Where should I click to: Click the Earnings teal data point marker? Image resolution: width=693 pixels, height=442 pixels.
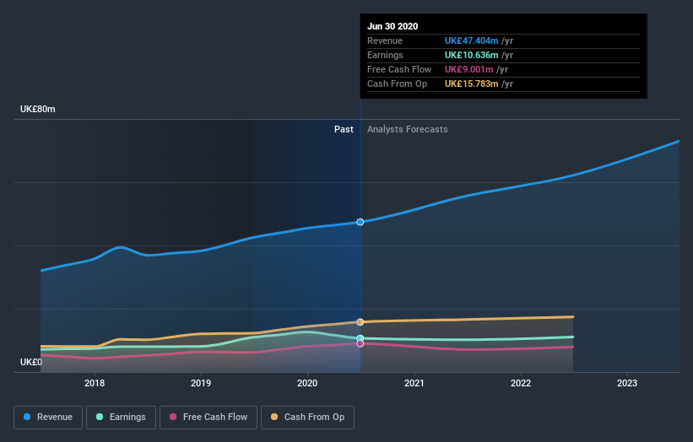[x=360, y=338]
